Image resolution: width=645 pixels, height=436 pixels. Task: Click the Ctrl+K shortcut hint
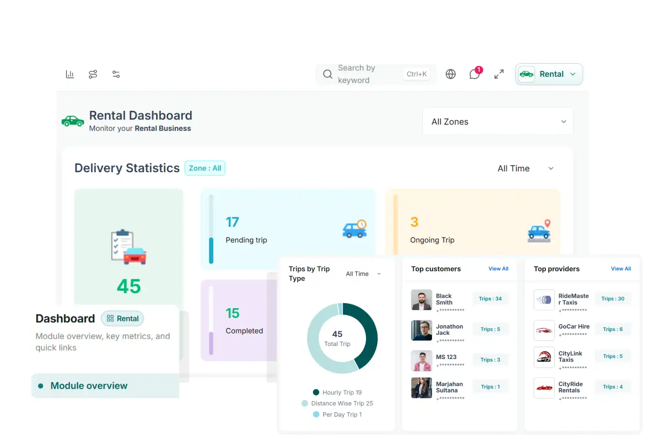tap(417, 74)
